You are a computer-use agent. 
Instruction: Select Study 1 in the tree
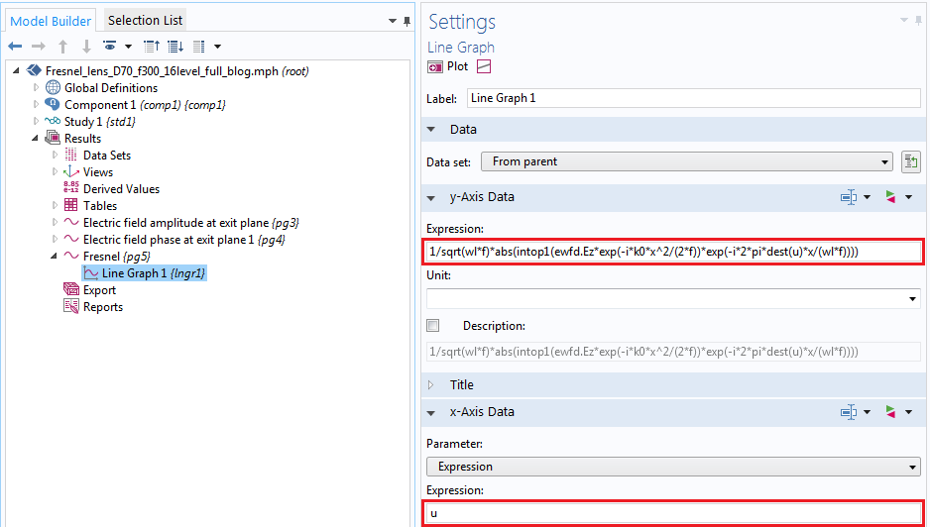pyautogui.click(x=99, y=122)
